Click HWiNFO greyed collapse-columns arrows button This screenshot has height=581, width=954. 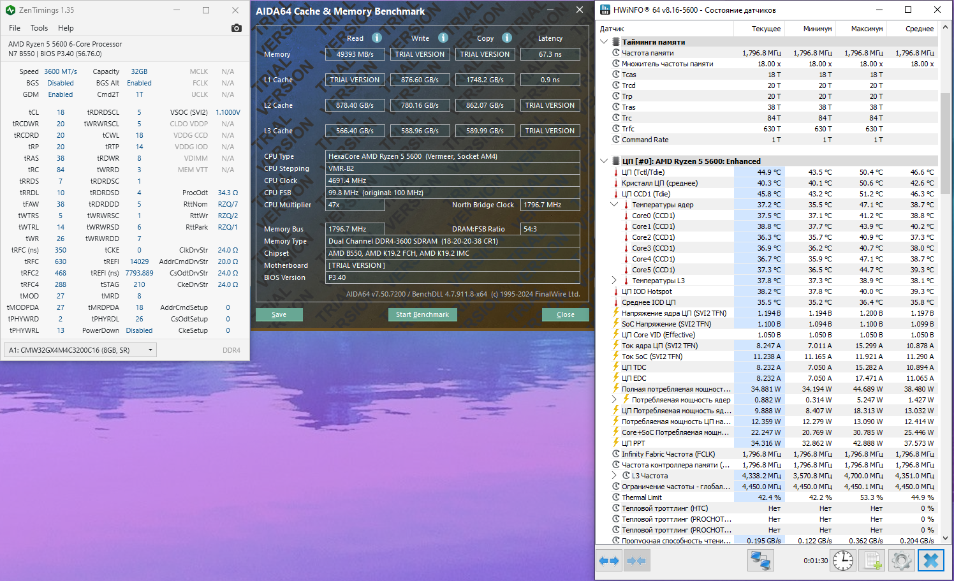(x=636, y=561)
